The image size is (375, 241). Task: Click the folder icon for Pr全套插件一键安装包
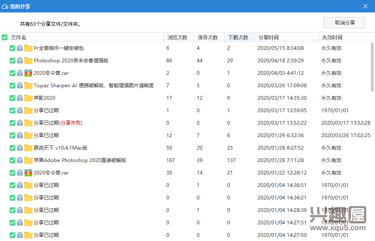click(x=28, y=48)
